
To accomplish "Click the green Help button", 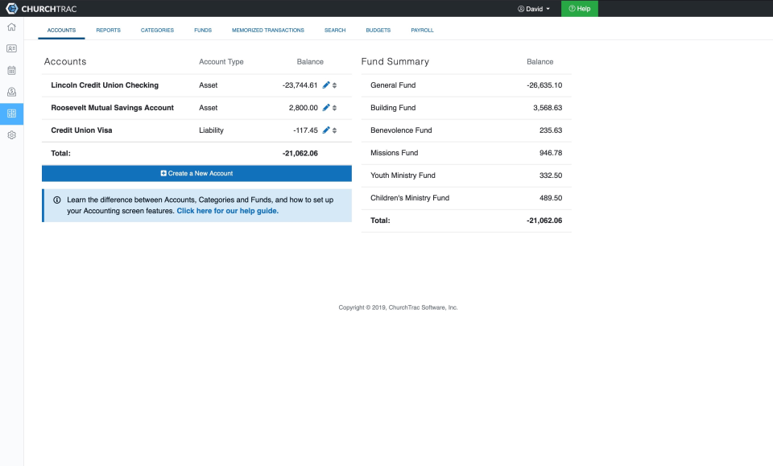I will point(579,8).
